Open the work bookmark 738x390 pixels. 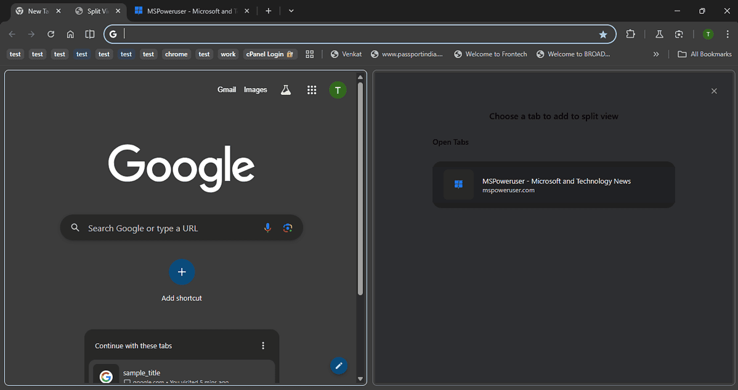tap(229, 54)
